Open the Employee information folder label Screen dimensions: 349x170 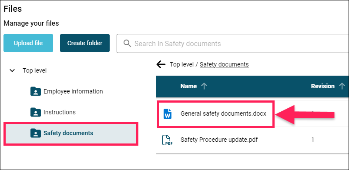coord(73,91)
